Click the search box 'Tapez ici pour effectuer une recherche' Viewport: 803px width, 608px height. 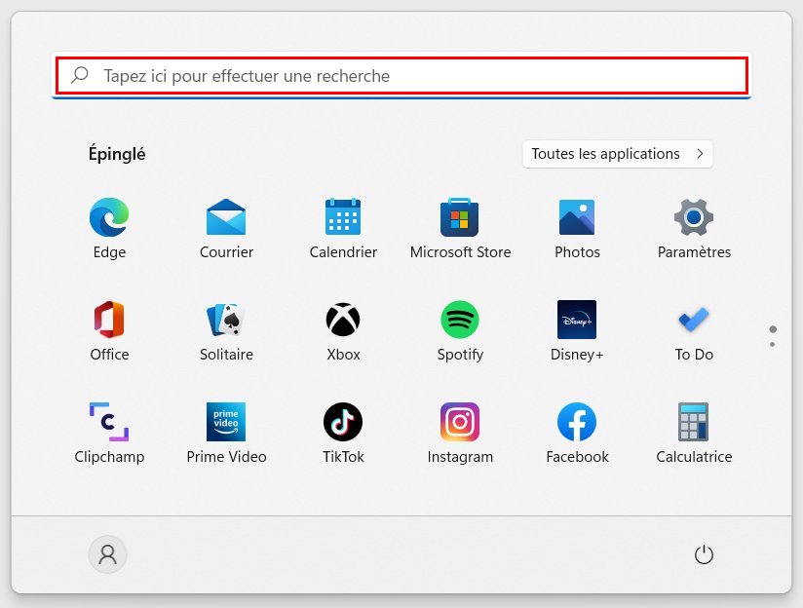[x=401, y=75]
